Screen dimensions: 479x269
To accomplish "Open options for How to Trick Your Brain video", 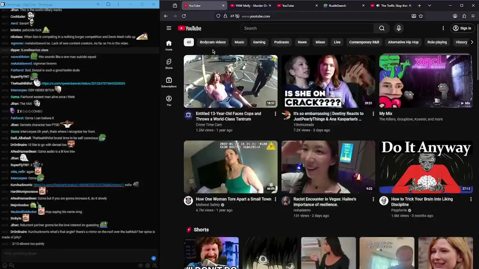I will pyautogui.click(x=471, y=199).
